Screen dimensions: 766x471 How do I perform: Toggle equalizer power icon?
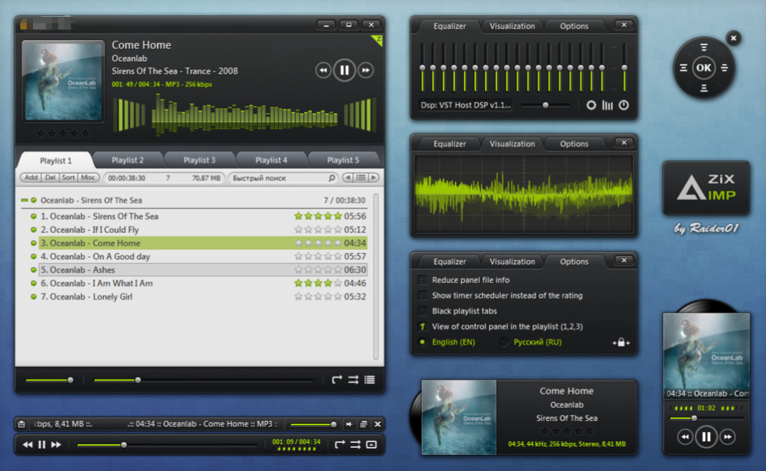point(624,105)
